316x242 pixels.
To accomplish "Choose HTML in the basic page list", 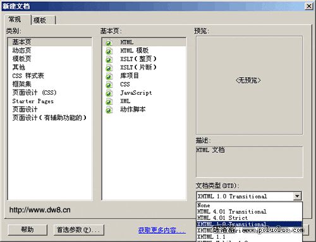I will [x=145, y=42].
